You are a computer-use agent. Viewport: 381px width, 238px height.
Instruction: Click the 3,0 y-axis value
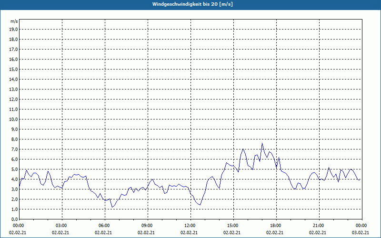(x=14, y=189)
